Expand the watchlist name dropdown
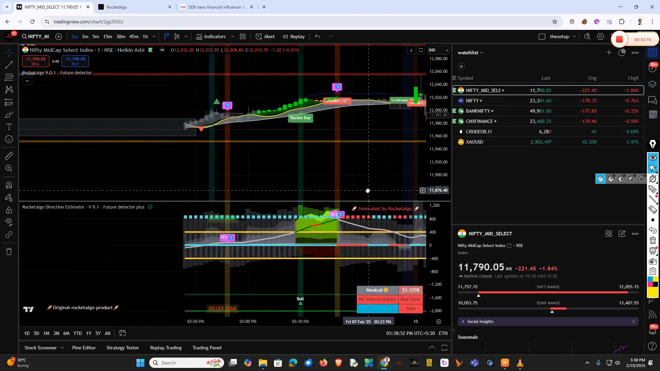The width and height of the screenshot is (660, 371). pyautogui.click(x=482, y=53)
